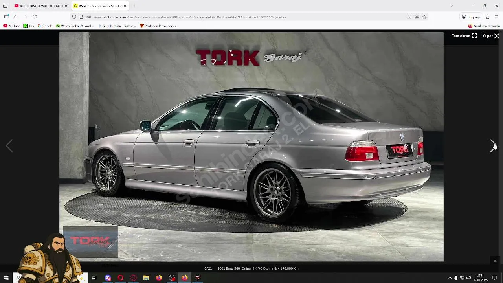This screenshot has height=283, width=503.
Task: Open the volume tray icon
Action: coord(468,278)
